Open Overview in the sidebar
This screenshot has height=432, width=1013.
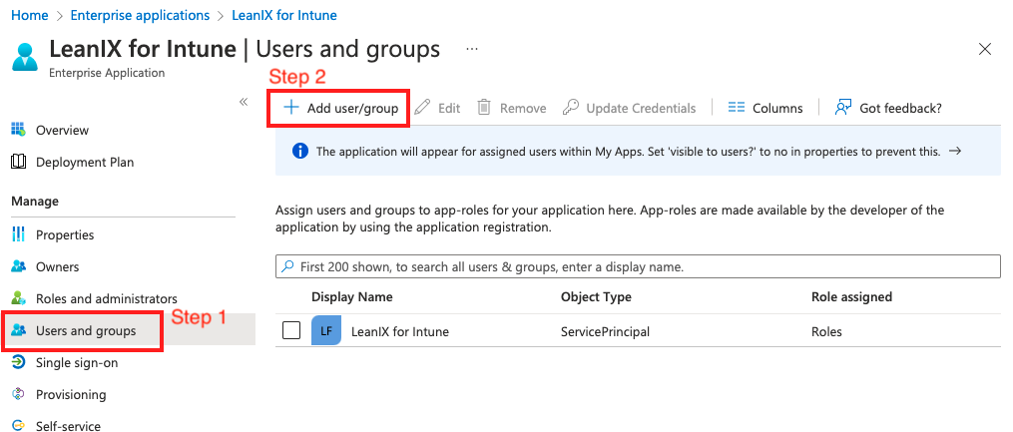pos(63,130)
